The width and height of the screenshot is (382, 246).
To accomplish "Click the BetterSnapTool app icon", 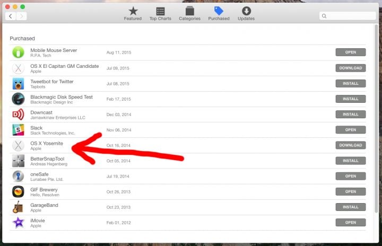I will pyautogui.click(x=18, y=161).
